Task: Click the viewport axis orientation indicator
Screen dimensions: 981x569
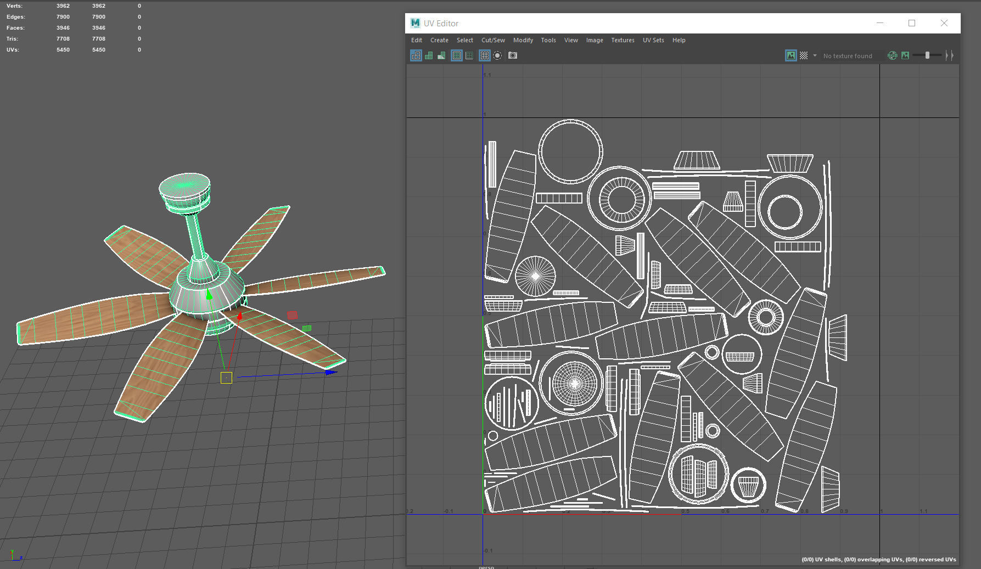Action: [x=16, y=555]
